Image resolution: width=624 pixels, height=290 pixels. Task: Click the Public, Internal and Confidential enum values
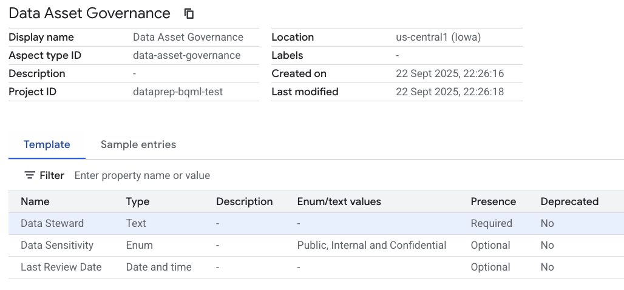371,245
